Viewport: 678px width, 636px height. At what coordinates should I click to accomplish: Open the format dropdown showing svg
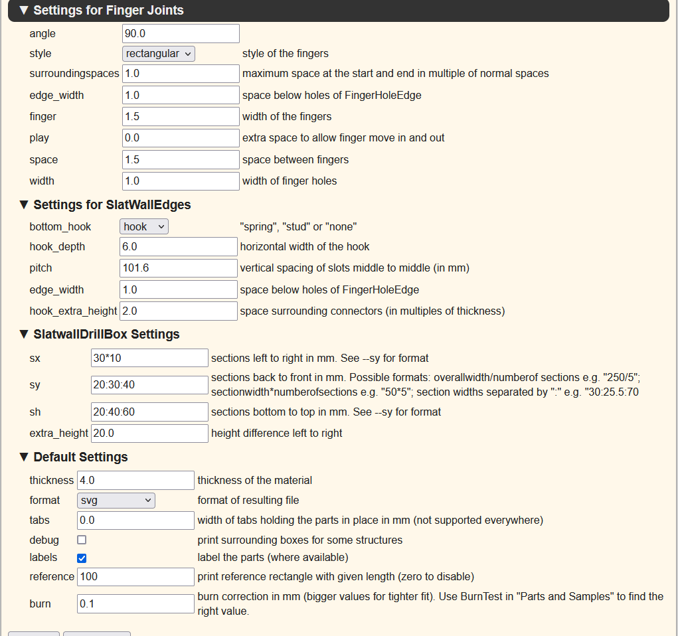[x=116, y=501]
